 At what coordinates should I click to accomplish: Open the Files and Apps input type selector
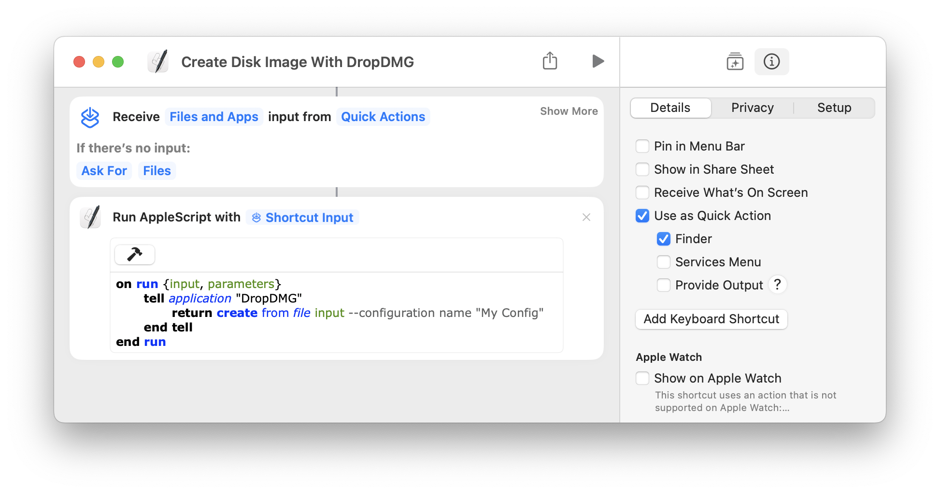click(214, 116)
